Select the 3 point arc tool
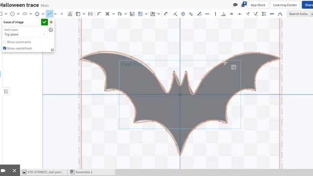Screen dimensions: 313x176 tap(25, 14)
